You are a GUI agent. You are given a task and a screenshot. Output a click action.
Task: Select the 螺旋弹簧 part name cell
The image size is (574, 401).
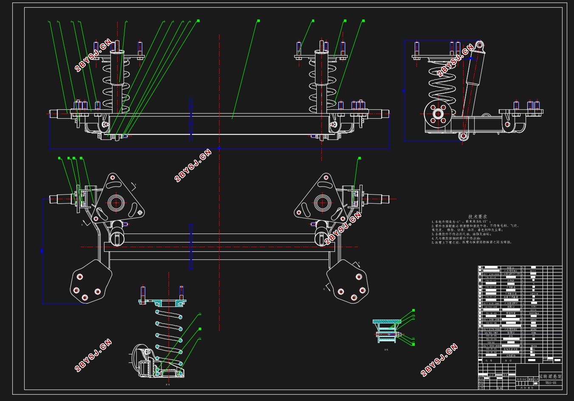pos(510,313)
